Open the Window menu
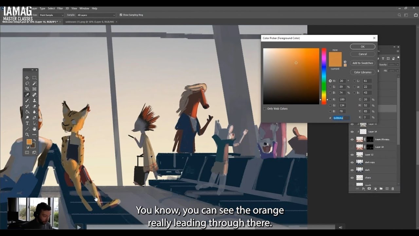The height and width of the screenshot is (236, 419). pos(84,8)
